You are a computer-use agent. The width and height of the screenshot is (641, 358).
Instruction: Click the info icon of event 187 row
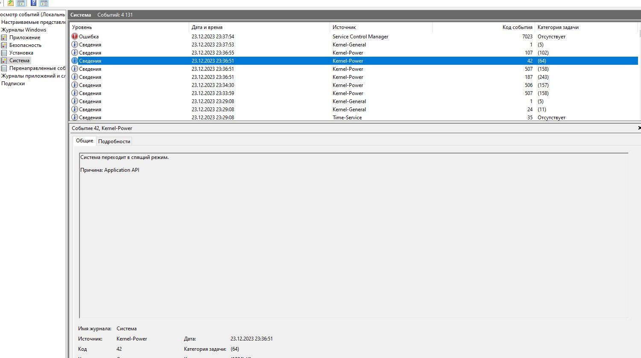pos(75,77)
